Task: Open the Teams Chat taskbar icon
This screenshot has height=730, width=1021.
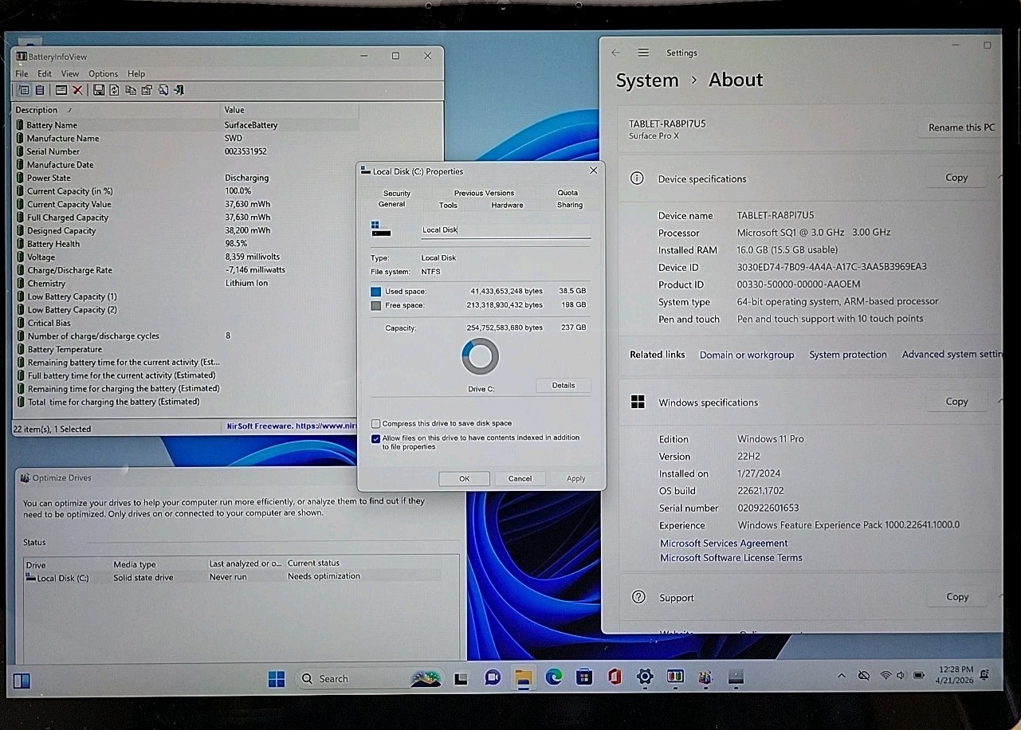Action: 493,677
